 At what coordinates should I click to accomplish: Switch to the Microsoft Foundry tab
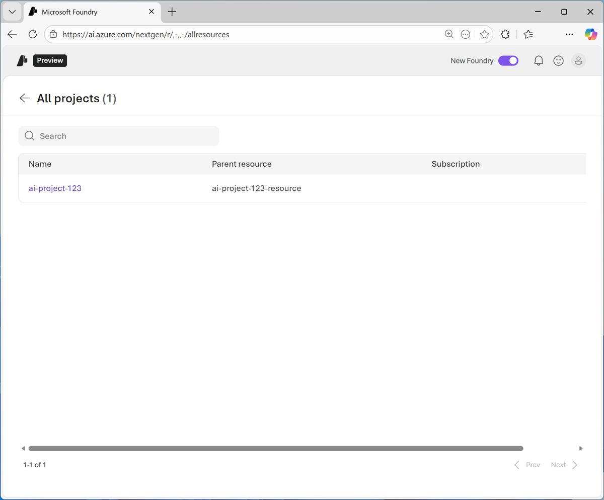(84, 12)
